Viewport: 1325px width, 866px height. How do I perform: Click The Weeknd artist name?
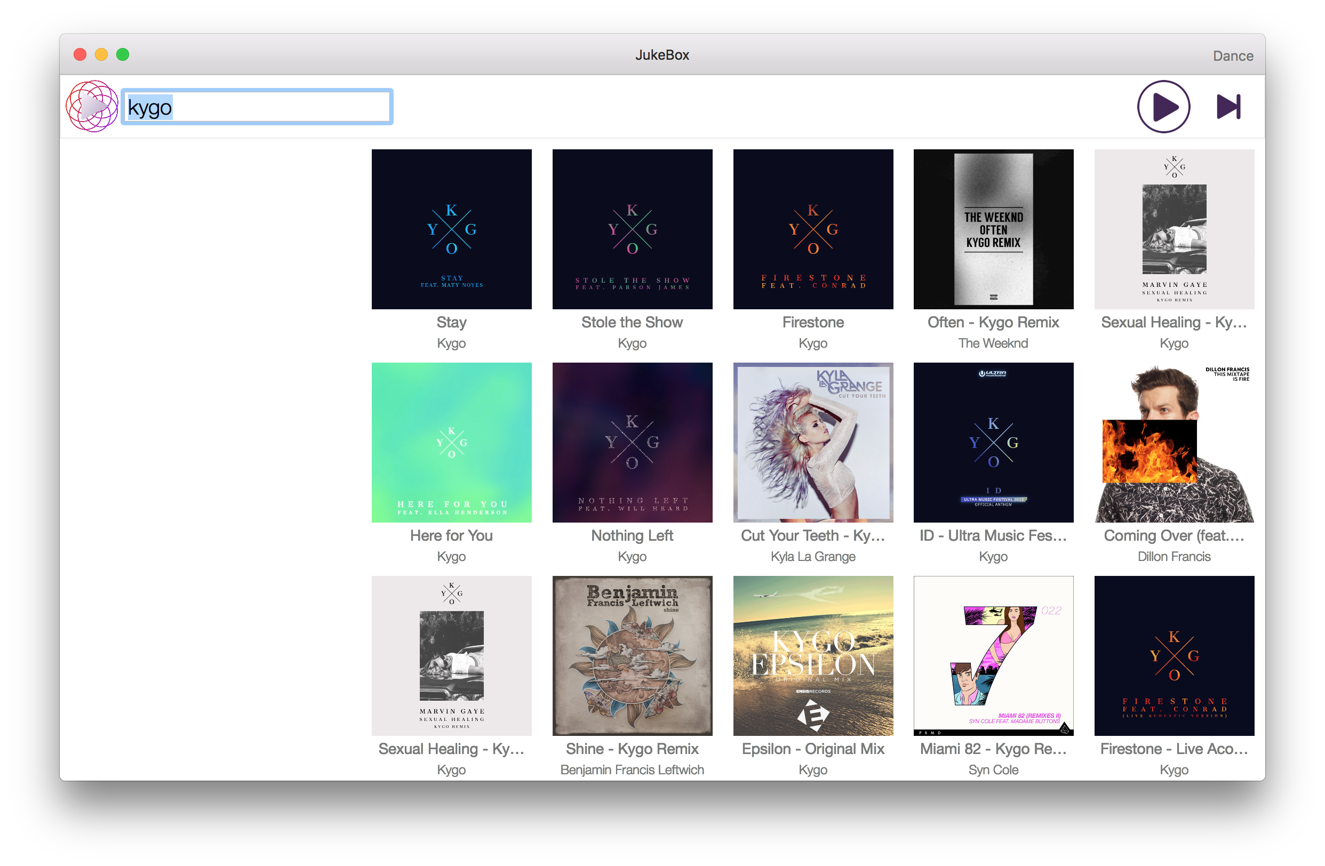coord(993,343)
